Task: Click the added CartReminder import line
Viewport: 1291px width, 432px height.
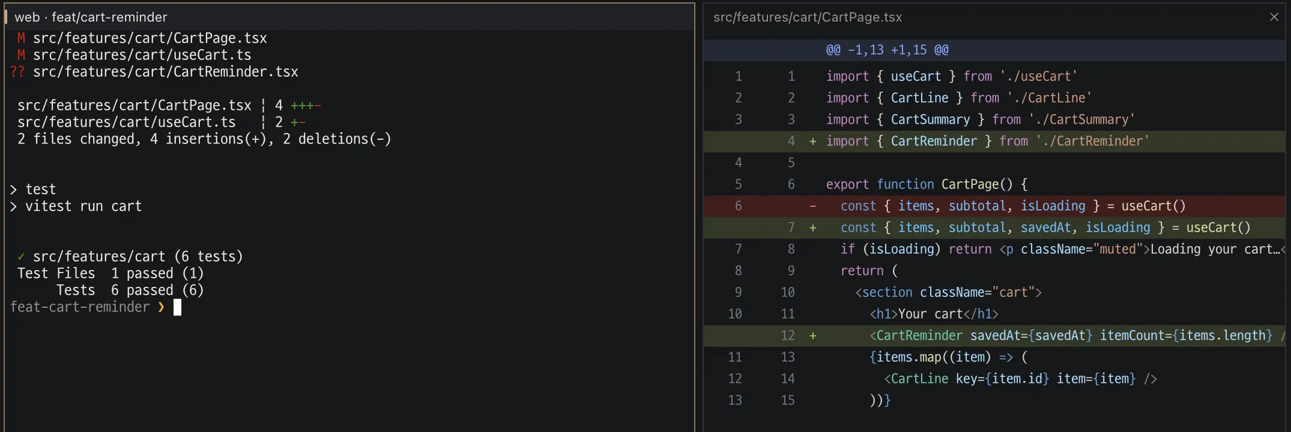Action: point(994,142)
